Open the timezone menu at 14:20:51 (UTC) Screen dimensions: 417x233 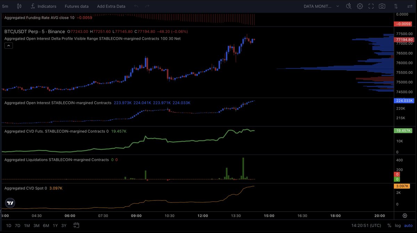click(366, 225)
